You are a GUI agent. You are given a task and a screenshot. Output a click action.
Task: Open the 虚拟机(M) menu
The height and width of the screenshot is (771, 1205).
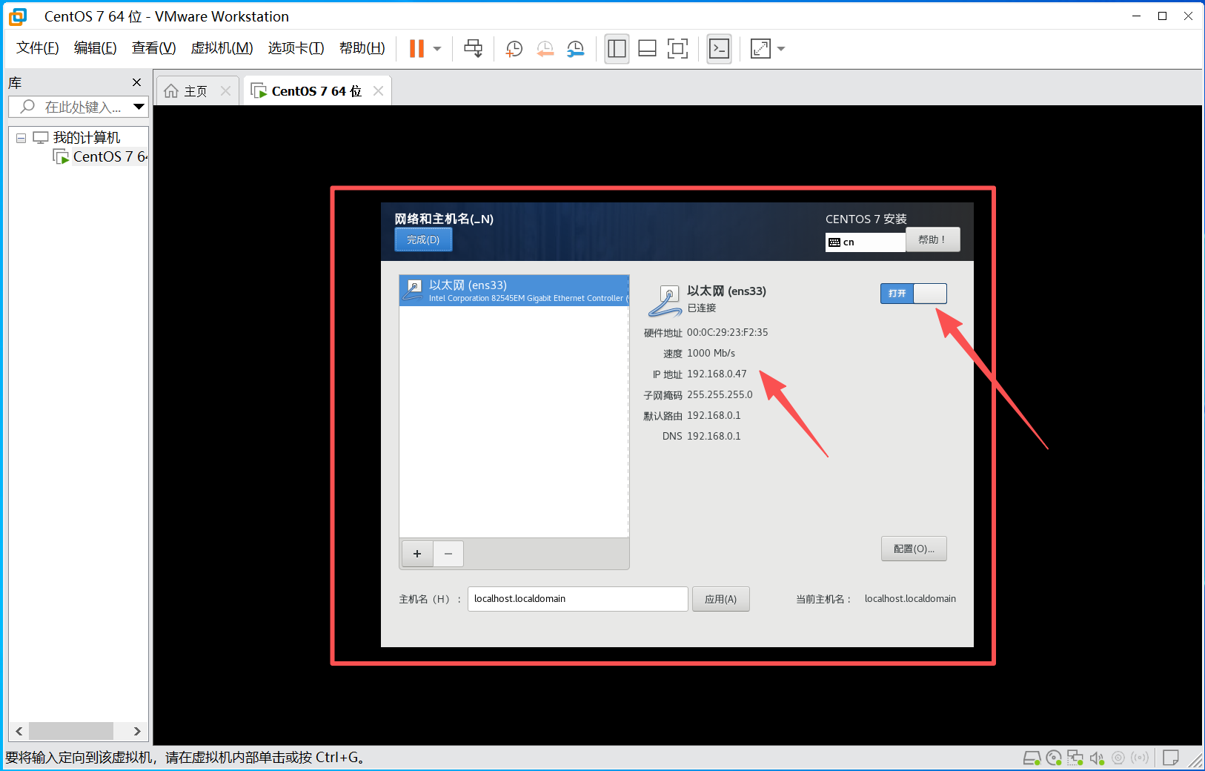coord(222,48)
